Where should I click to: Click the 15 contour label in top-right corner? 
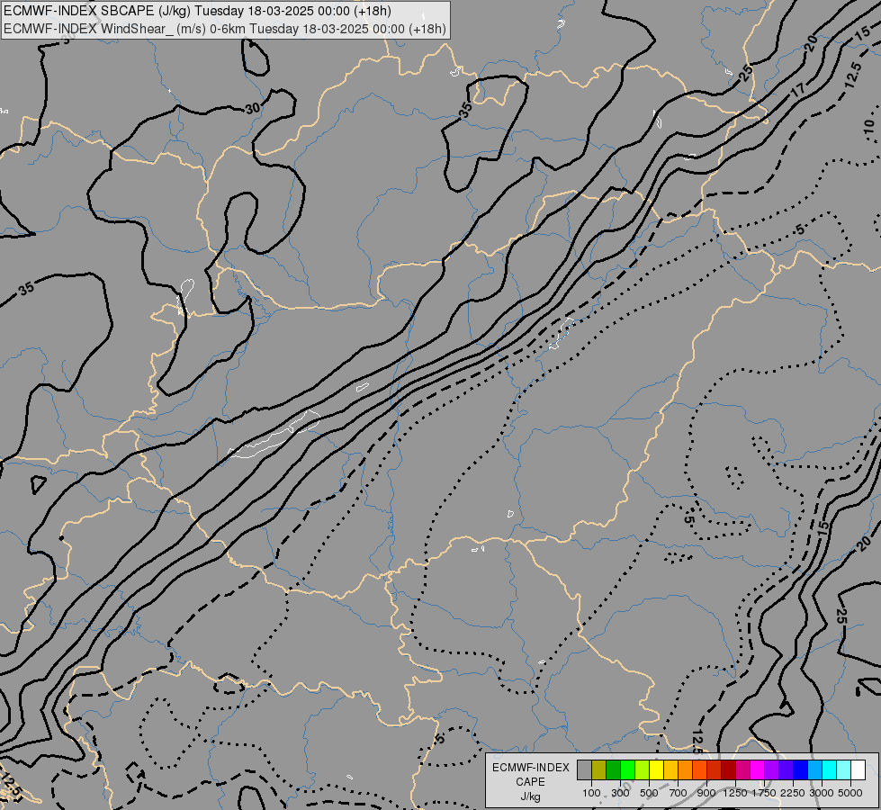pyautogui.click(x=862, y=33)
